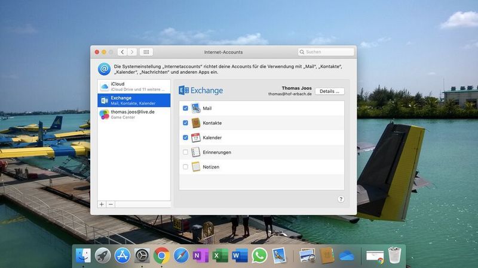The height and width of the screenshot is (268, 478).
Task: Click the magnifier icon in search field
Action: point(302,52)
